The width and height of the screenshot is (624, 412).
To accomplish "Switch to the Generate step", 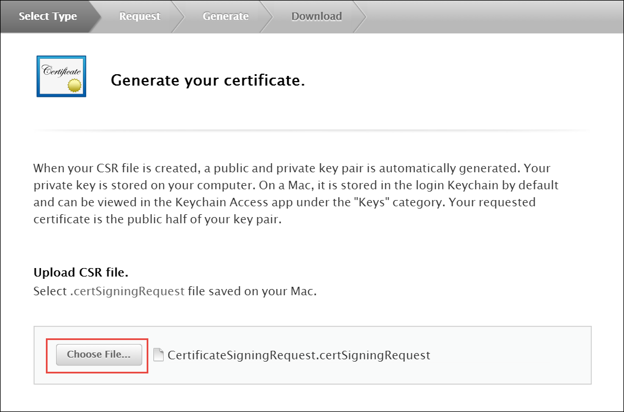I will click(x=225, y=16).
